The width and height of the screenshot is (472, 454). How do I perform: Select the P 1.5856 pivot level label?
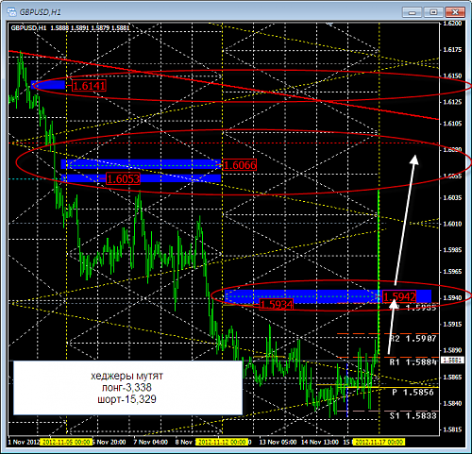pyautogui.click(x=413, y=392)
